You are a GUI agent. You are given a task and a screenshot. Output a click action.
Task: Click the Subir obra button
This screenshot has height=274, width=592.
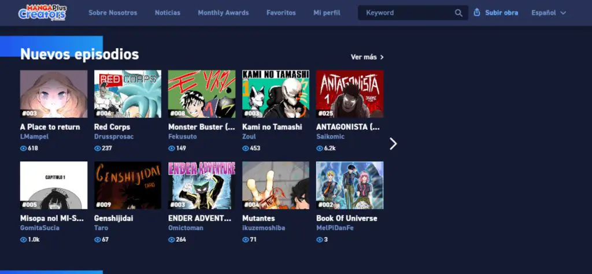pos(501,13)
